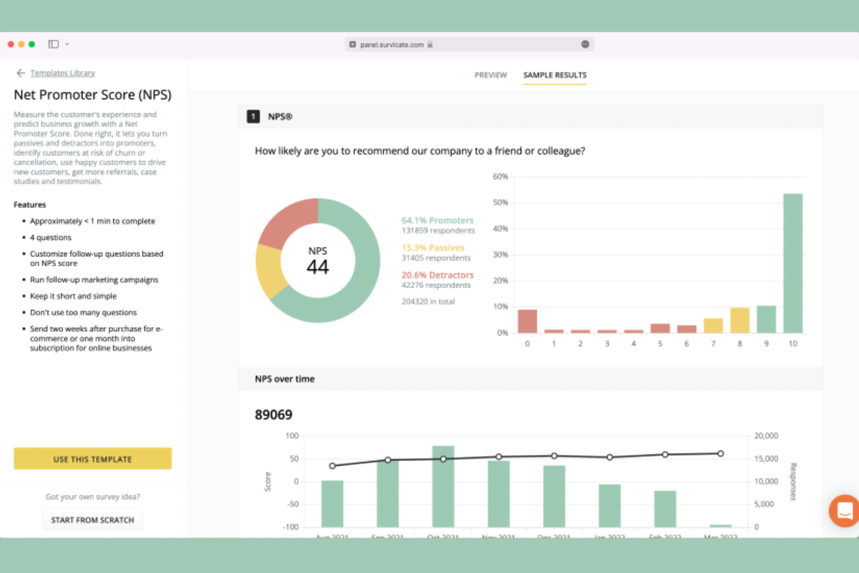The height and width of the screenshot is (573, 859).
Task: Click the NPS question number 1 badge
Action: 253,116
